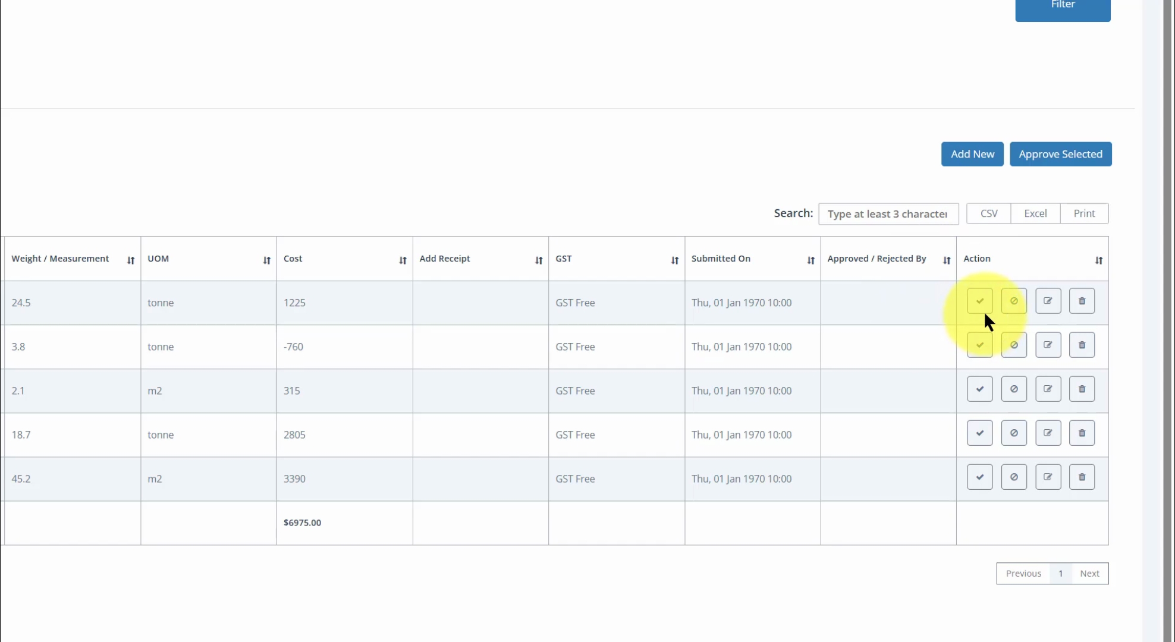Click the Add New button

(972, 154)
